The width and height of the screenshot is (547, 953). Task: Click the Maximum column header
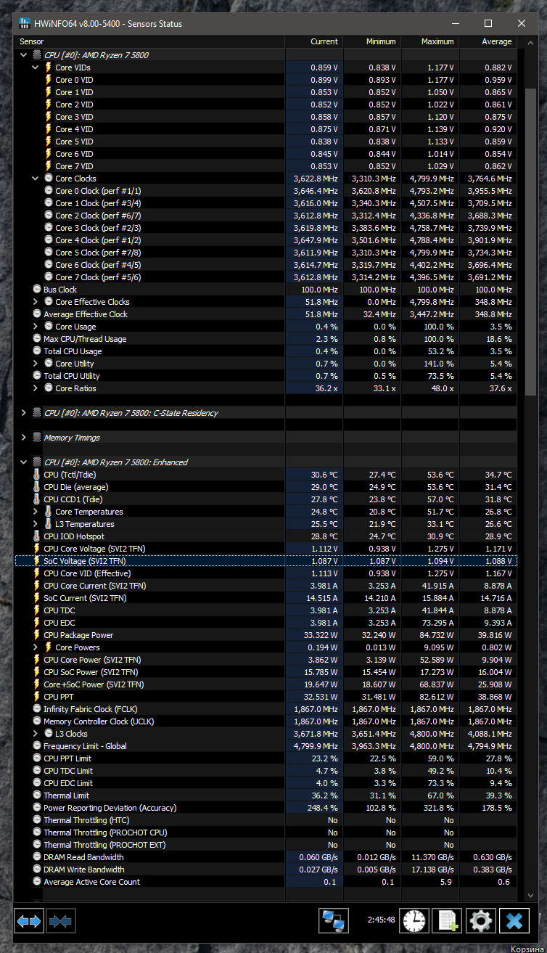point(429,41)
